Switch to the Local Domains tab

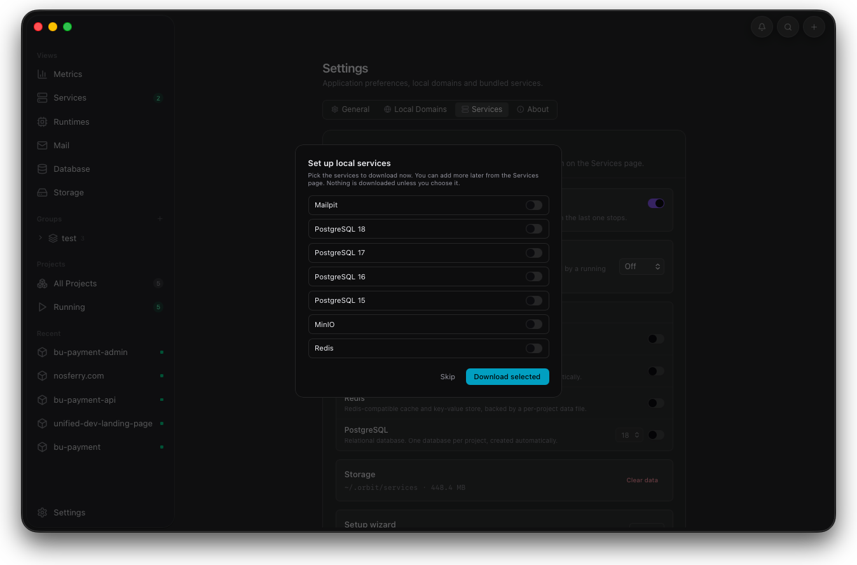tap(415, 109)
